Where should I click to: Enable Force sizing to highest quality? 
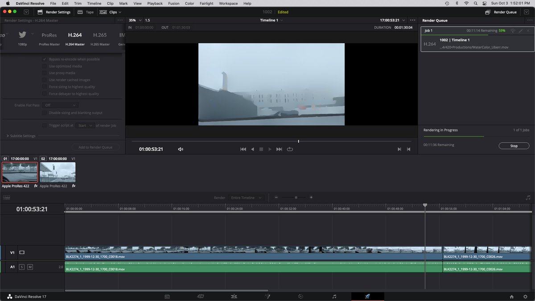[45, 87]
